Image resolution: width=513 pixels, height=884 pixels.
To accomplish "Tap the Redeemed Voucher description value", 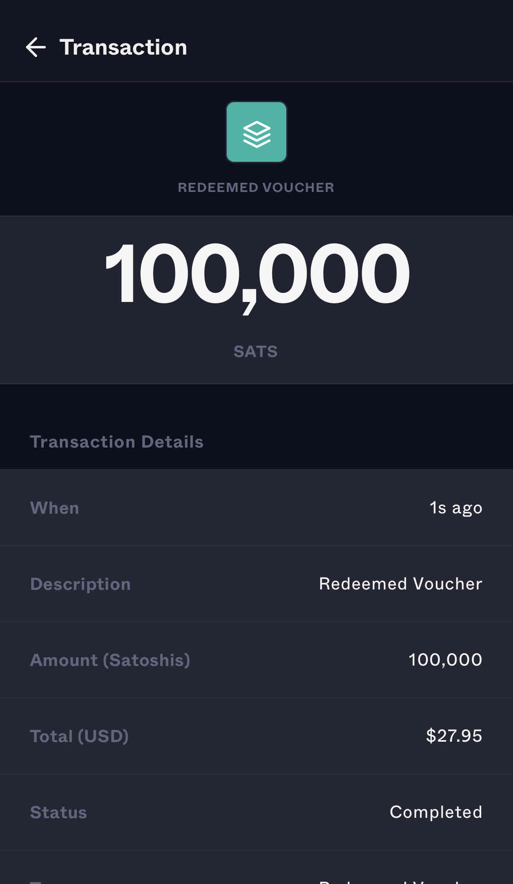I will [400, 584].
